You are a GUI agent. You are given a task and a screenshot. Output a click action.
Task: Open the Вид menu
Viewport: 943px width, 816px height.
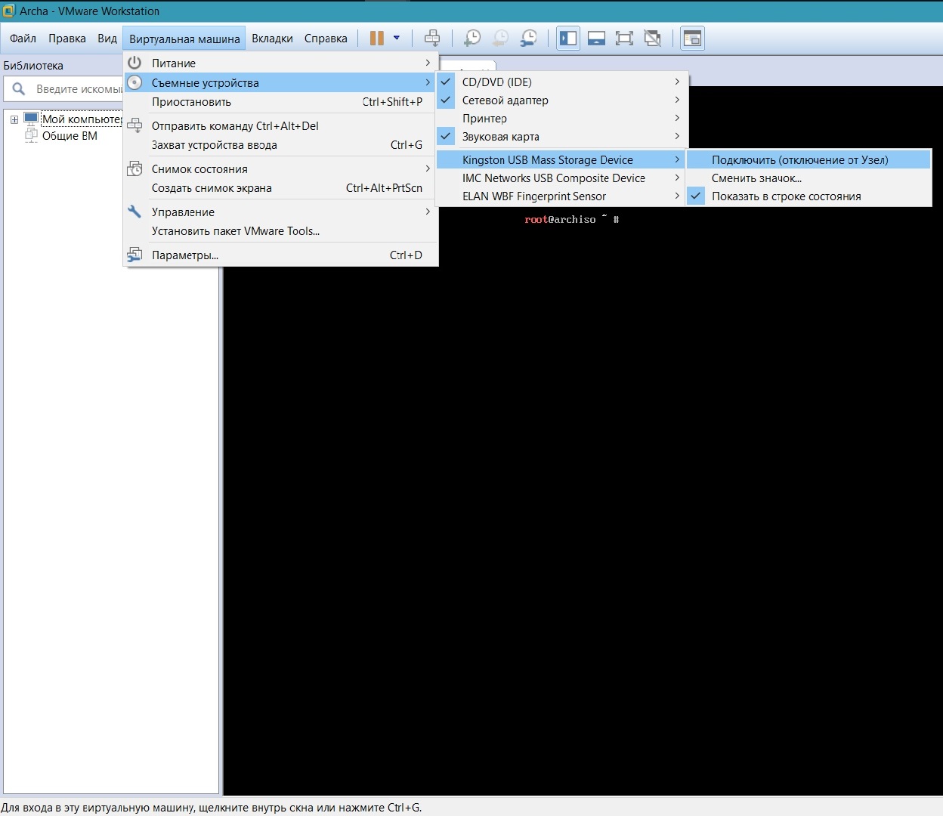coord(107,39)
